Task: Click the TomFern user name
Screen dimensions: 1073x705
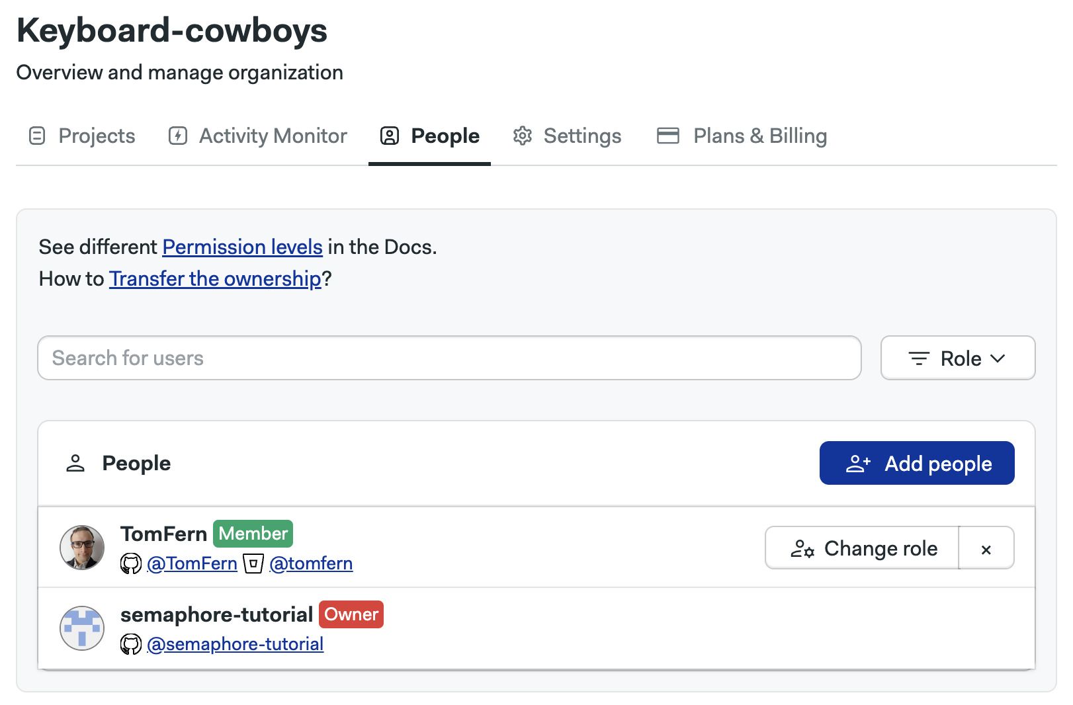Action: [x=163, y=534]
